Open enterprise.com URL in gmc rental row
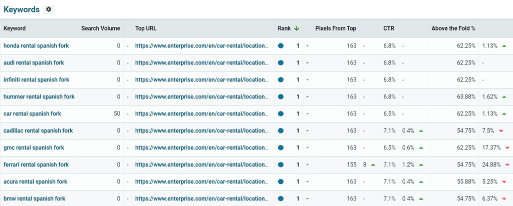This screenshot has height=206, width=513. coord(202,147)
